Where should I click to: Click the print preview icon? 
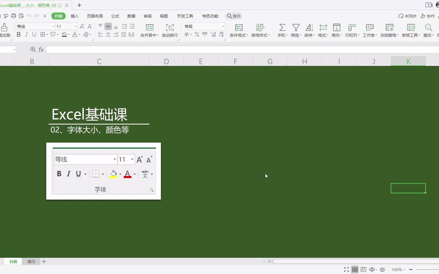[x=22, y=16]
